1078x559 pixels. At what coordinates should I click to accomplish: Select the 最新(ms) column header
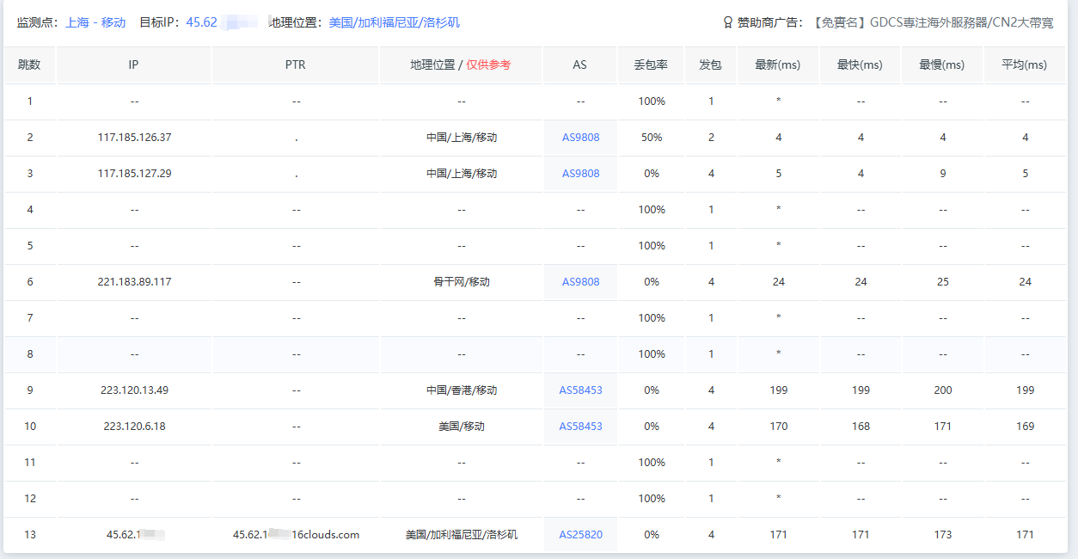(x=778, y=65)
